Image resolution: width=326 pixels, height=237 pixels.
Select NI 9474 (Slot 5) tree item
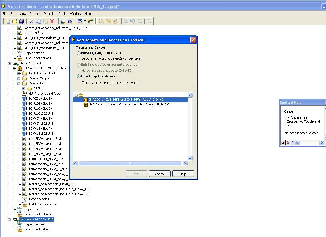(x=40, y=118)
